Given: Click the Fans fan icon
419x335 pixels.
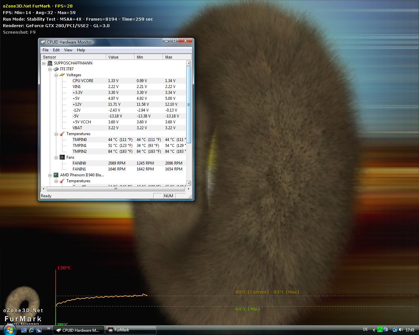Looking at the screenshot, I should (62, 157).
